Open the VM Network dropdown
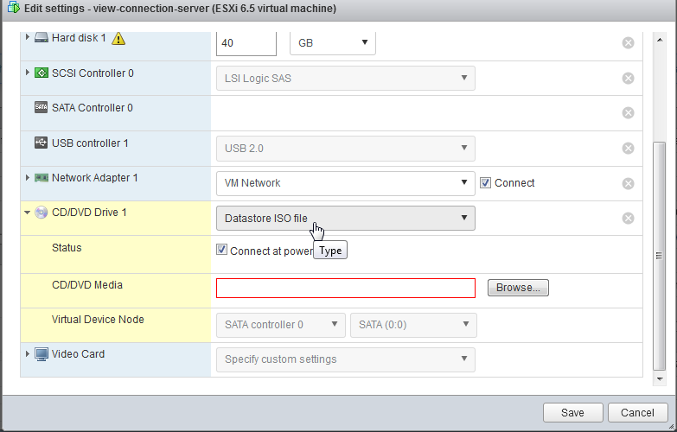This screenshot has height=432, width=677. click(x=345, y=183)
